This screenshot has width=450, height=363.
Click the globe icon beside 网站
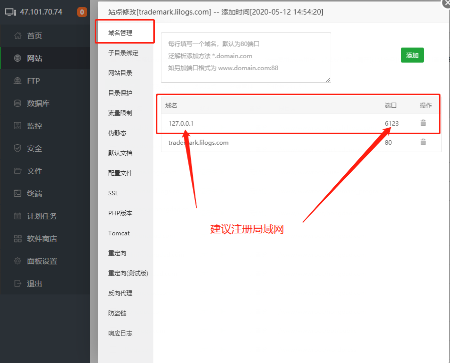click(18, 58)
